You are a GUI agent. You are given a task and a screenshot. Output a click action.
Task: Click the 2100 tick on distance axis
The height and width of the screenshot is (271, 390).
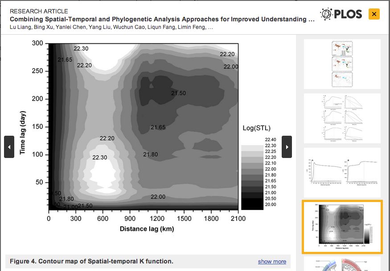click(x=238, y=218)
